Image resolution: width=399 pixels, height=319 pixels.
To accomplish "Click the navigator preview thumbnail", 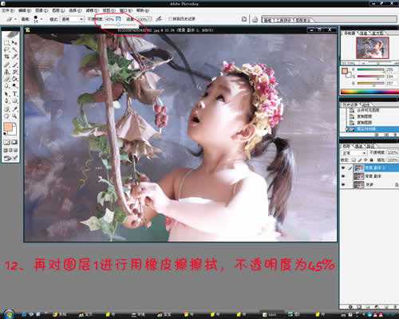I will point(373,48).
